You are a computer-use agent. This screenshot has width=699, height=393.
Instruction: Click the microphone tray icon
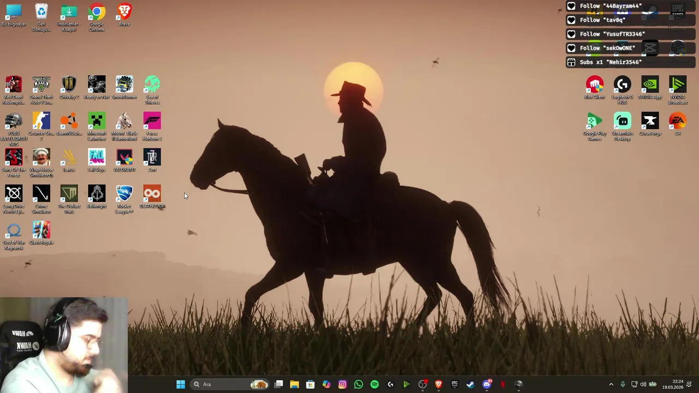(623, 384)
